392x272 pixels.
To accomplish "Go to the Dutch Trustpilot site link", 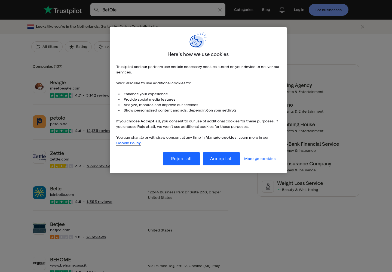I will (x=129, y=27).
